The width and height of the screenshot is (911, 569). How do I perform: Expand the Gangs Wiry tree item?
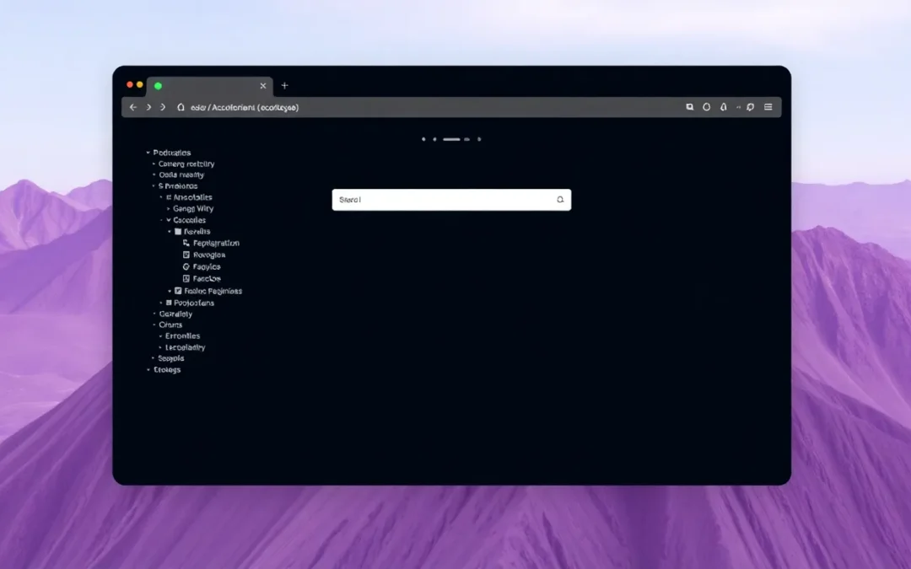[167, 208]
